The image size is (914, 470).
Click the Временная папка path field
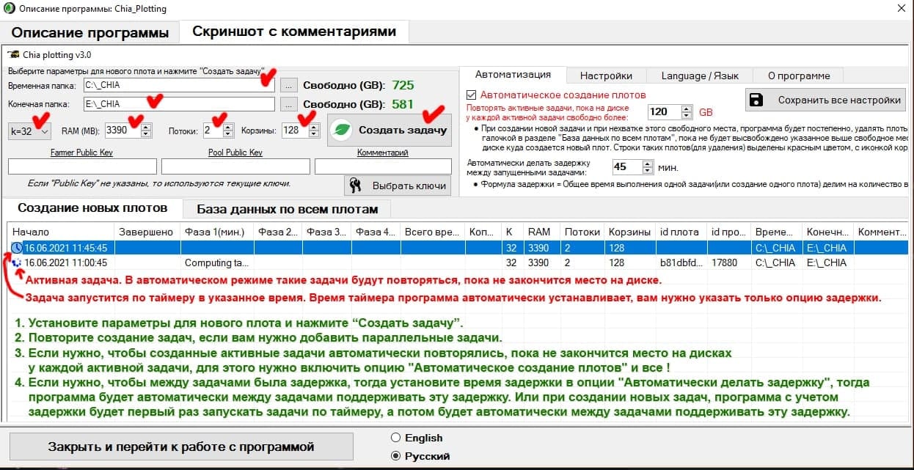[x=179, y=84]
